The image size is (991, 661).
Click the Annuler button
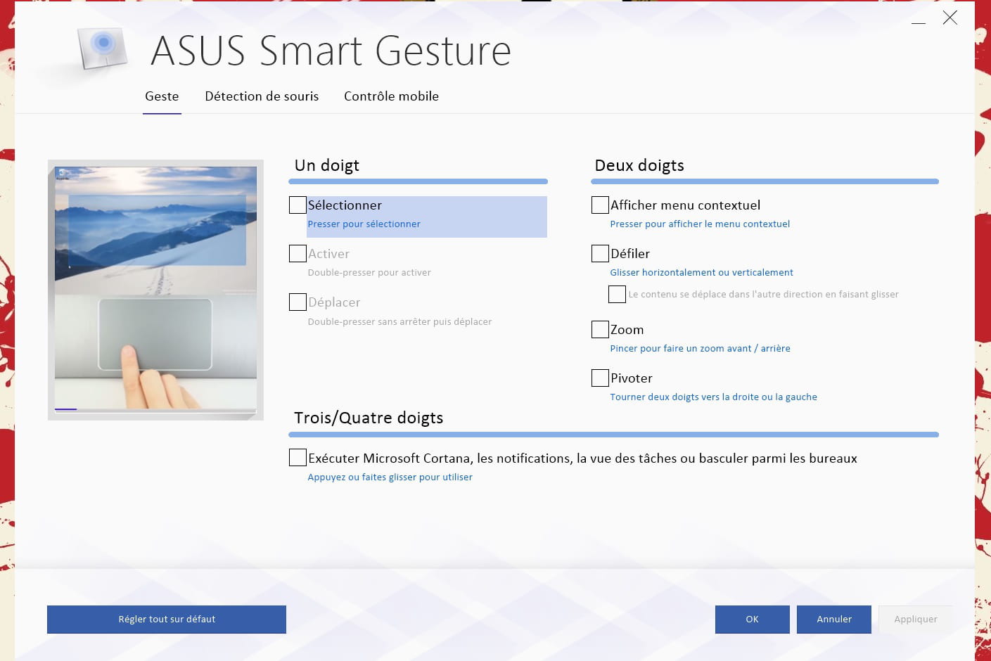click(x=834, y=620)
